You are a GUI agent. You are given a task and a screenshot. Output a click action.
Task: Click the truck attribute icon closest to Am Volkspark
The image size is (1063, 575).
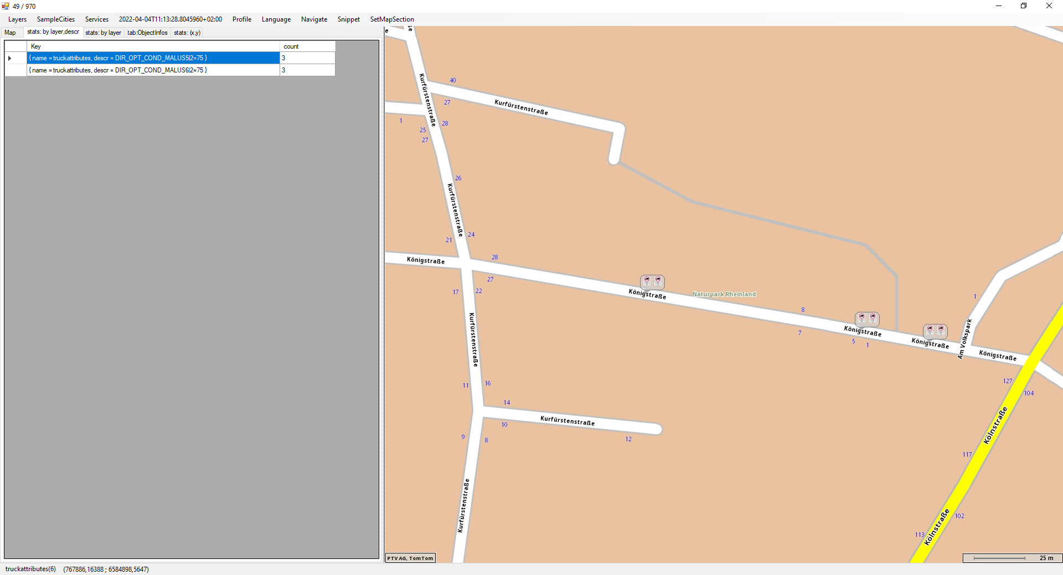coord(935,331)
